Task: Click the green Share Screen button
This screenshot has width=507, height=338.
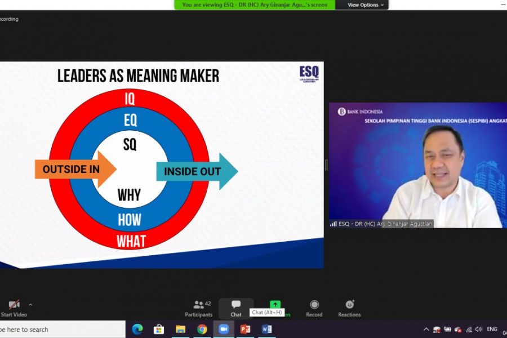Action: pyautogui.click(x=275, y=305)
